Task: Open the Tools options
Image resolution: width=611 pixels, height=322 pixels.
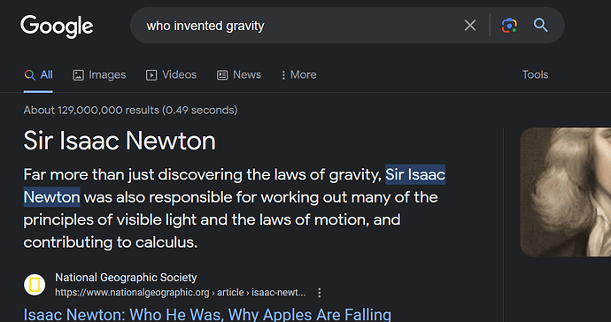Action: coord(535,75)
